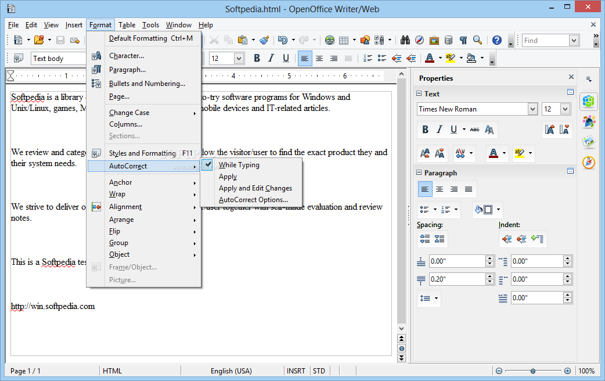
Task: Collapse the Text section in Properties
Action: 419,94
